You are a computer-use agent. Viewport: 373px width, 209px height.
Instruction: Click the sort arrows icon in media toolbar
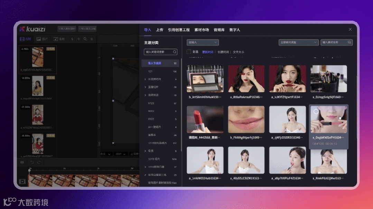point(72,39)
